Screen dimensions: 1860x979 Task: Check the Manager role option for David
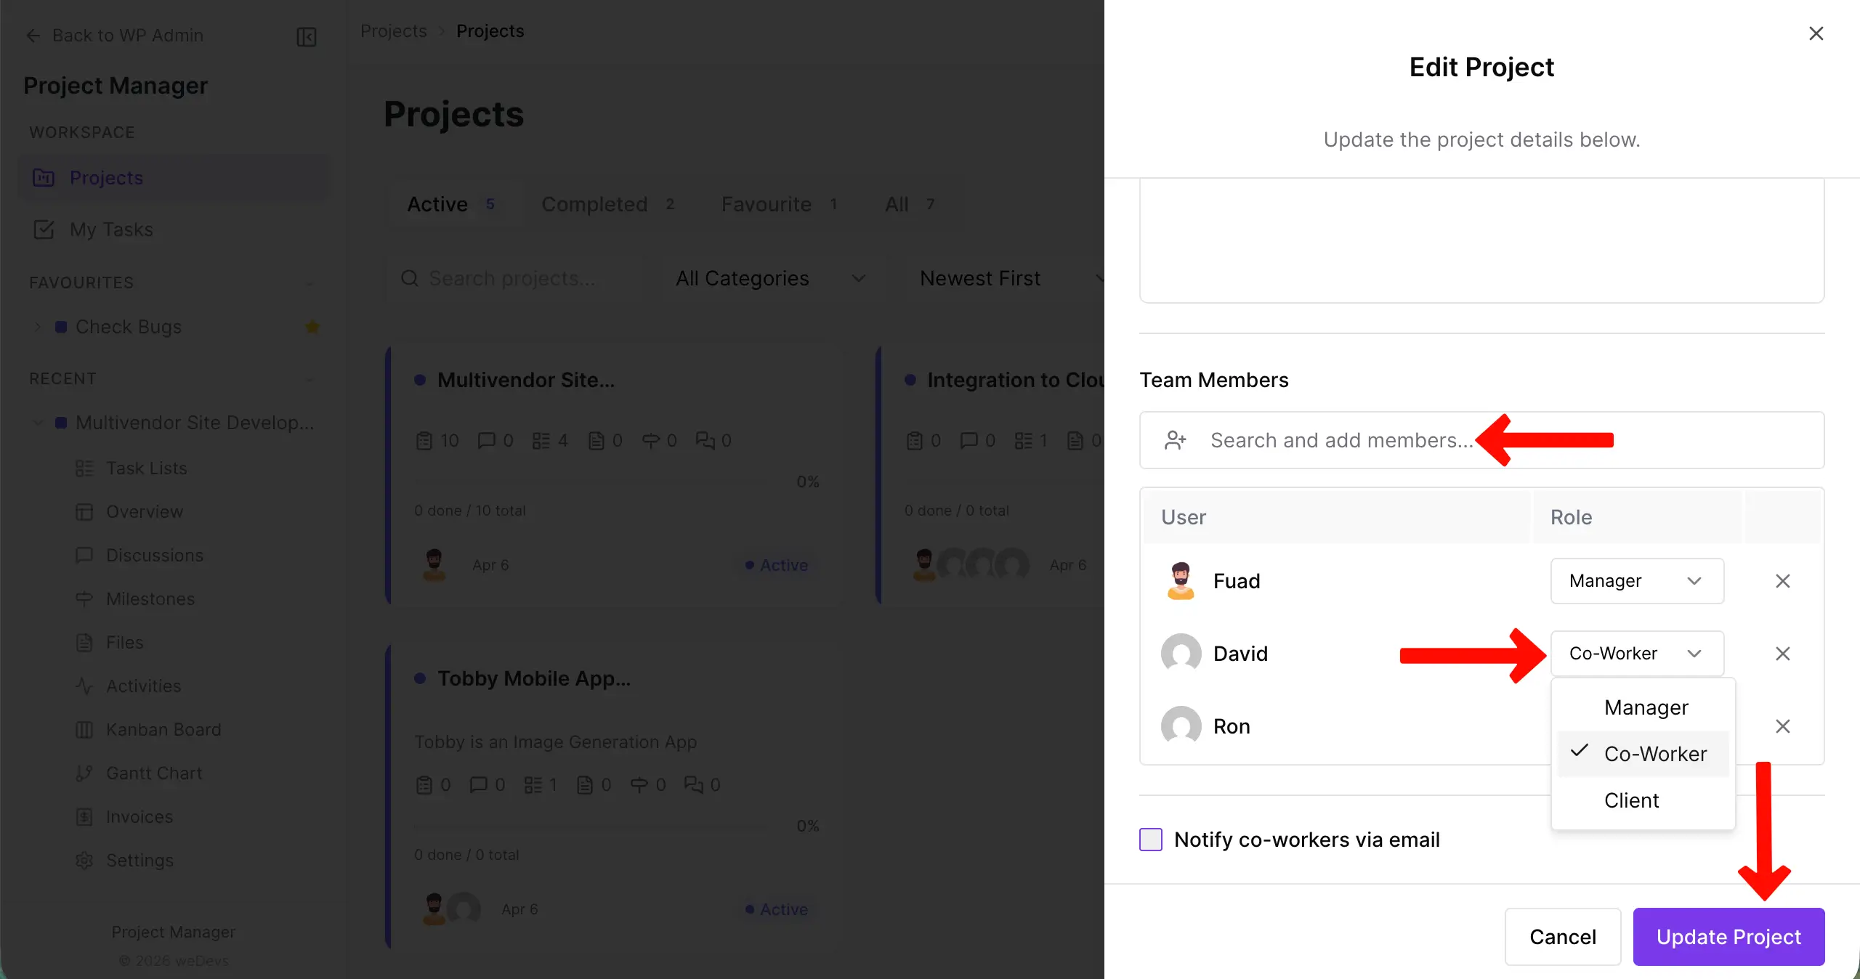(1646, 707)
